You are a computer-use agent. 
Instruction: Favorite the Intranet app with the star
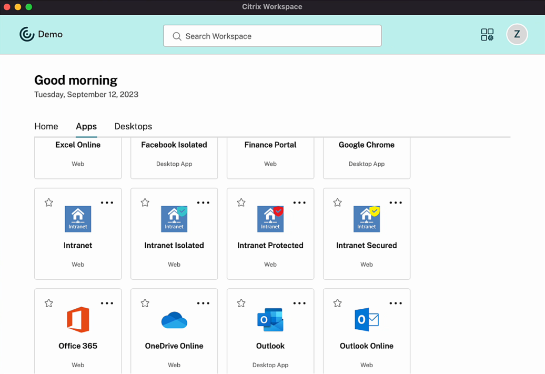coord(49,203)
